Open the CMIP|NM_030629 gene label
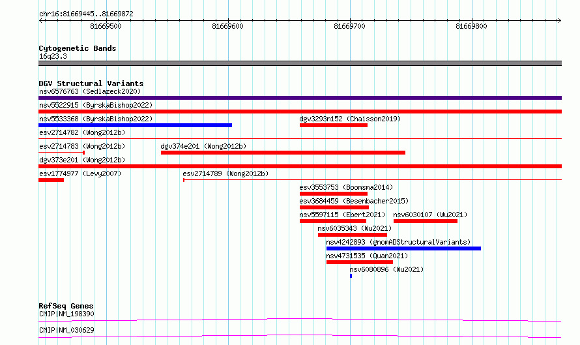This screenshot has height=345, width=580. pyautogui.click(x=66, y=330)
